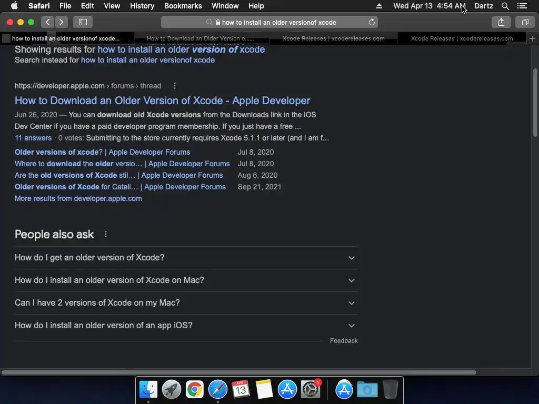Open the Help menu
The image size is (539, 404).
coord(256,6)
